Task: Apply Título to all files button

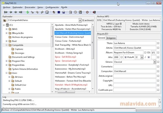Action: click(x=158, y=43)
